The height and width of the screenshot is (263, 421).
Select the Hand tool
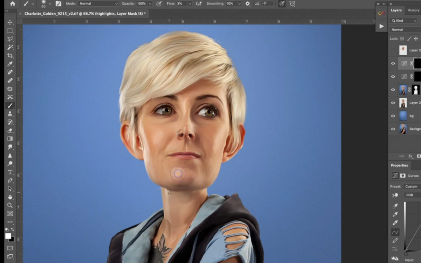click(10, 197)
